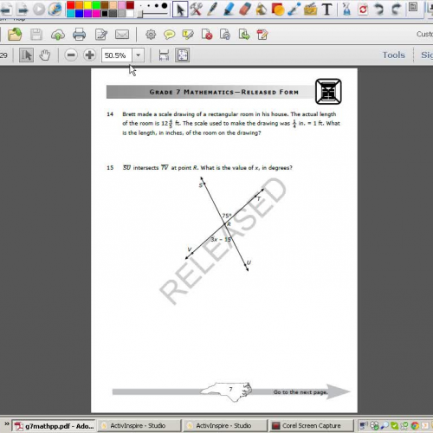
Task: Open the ActivInspire globe browser icon
Action: point(55,10)
